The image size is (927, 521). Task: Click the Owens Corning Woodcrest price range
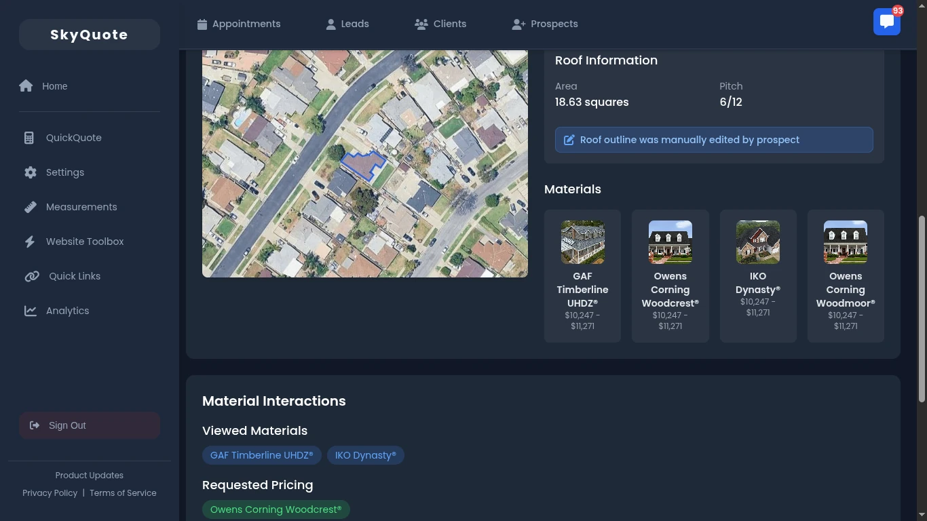[670, 321]
